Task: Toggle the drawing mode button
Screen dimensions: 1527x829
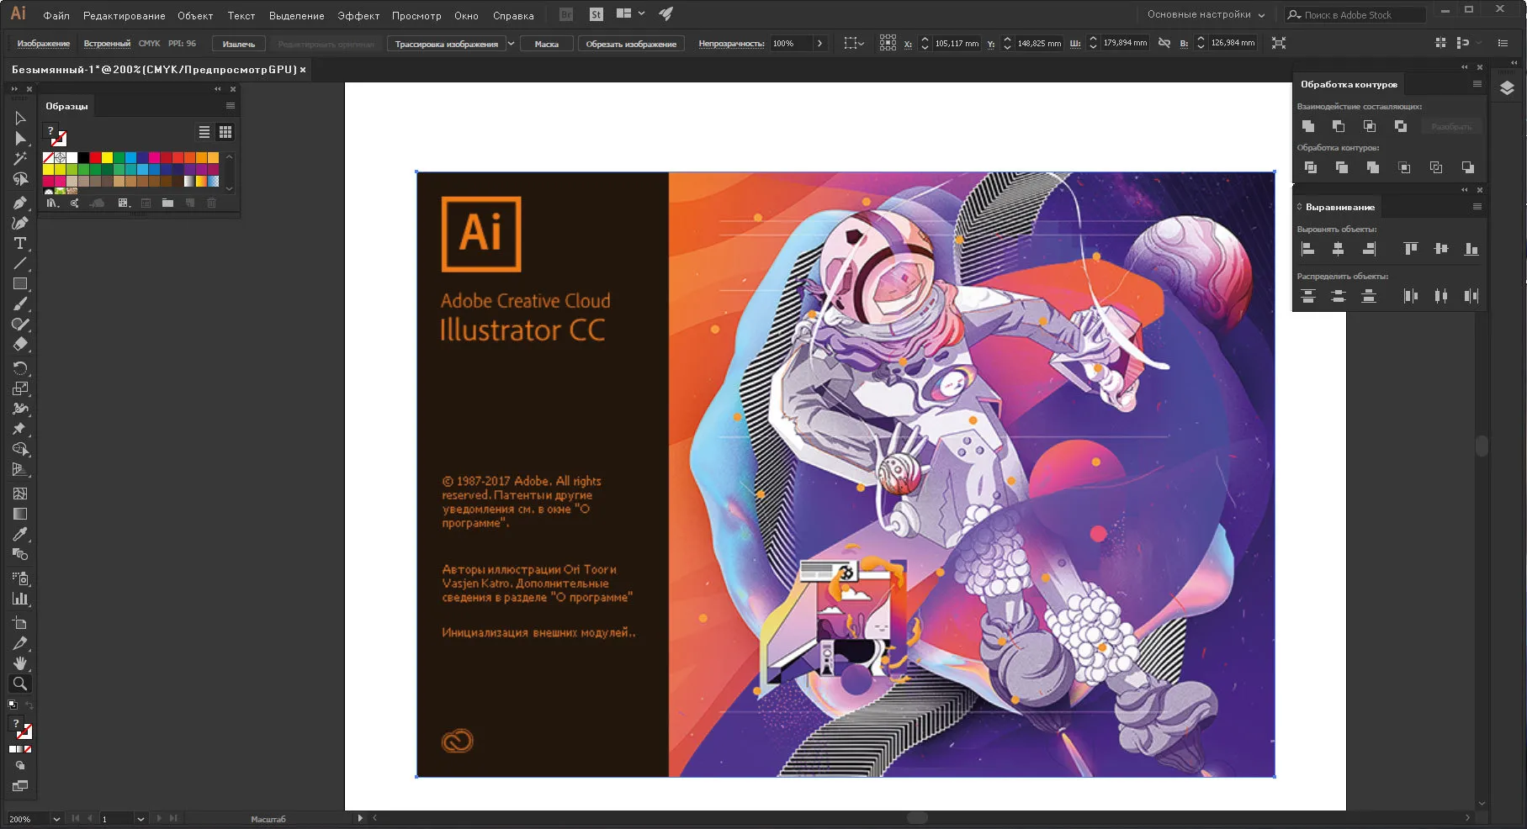Action: [20, 766]
